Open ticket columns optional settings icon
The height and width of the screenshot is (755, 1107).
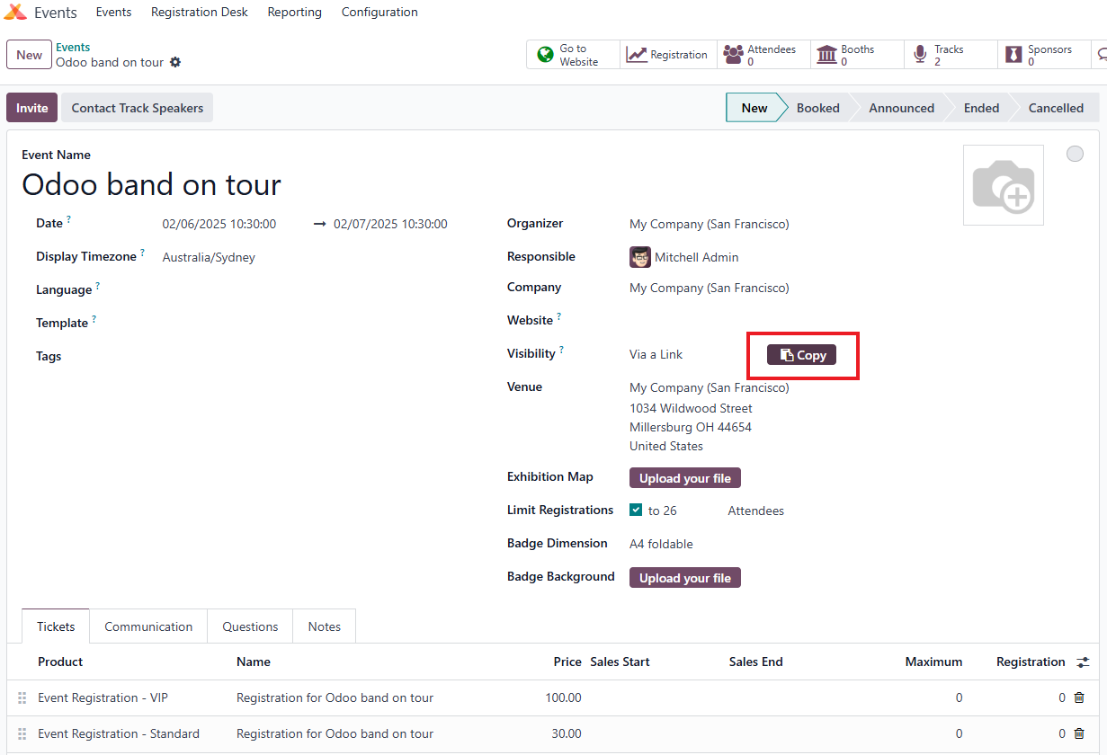point(1083,662)
